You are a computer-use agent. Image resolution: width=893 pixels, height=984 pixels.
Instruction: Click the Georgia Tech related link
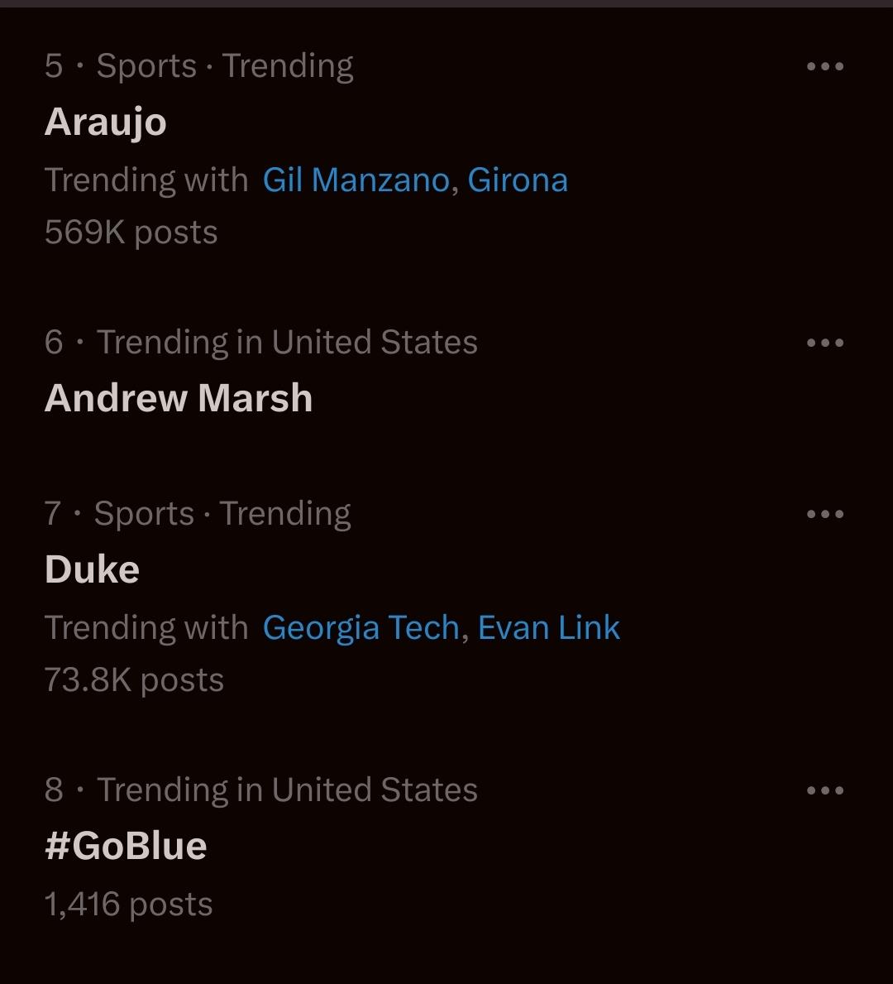(361, 628)
